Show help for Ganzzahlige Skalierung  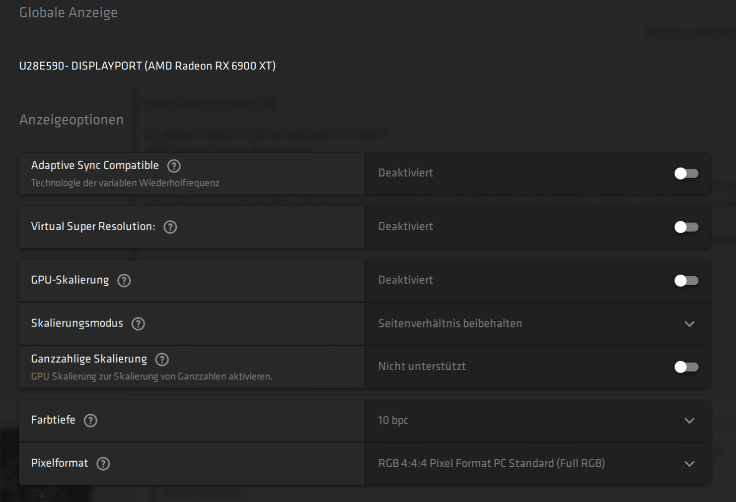[x=162, y=360]
